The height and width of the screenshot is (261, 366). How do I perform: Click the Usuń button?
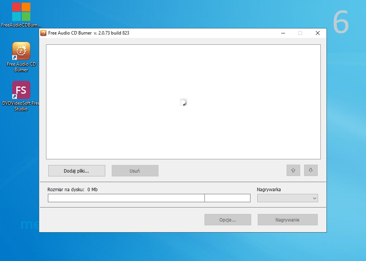point(135,171)
